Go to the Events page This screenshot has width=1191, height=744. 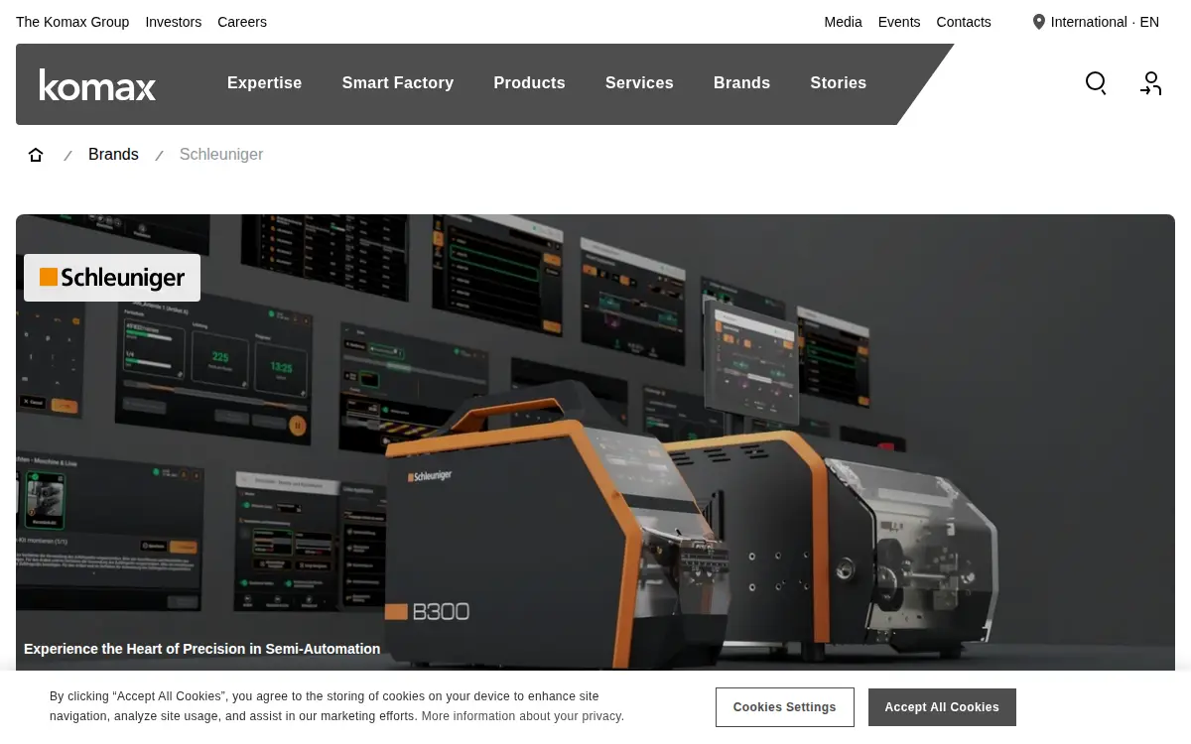[x=899, y=22]
